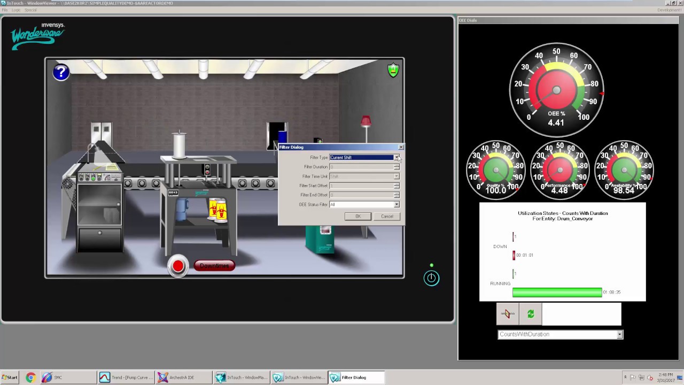The width and height of the screenshot is (684, 385).
Task: Switch to the InTouch WindowMaker taskbar item
Action: (241, 378)
